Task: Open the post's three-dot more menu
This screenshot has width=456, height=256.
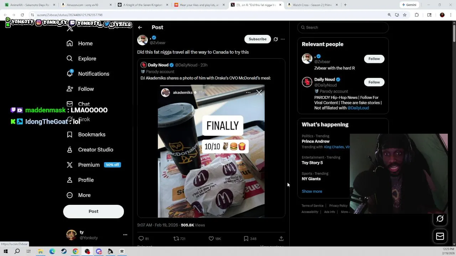Action: 283,39
